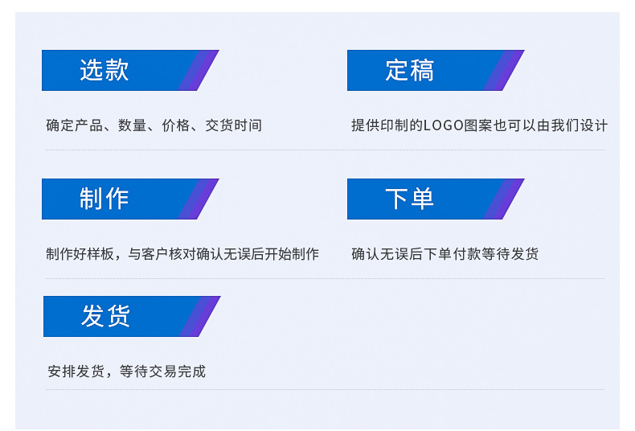The width and height of the screenshot is (635, 431).
Task: Click purple slanted accent on 选款 banner
Action: pyautogui.click(x=198, y=71)
